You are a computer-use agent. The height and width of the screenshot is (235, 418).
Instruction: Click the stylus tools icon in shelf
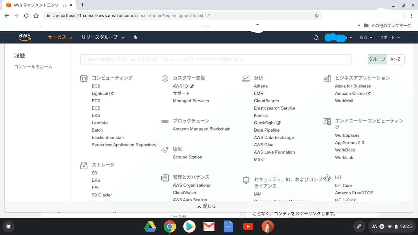click(x=359, y=227)
